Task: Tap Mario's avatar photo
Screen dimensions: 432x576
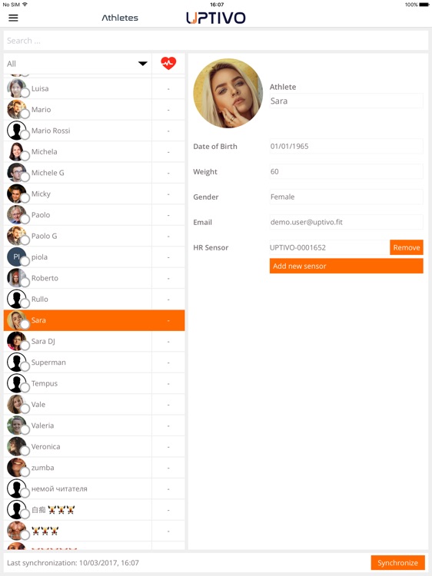Action: pos(17,110)
